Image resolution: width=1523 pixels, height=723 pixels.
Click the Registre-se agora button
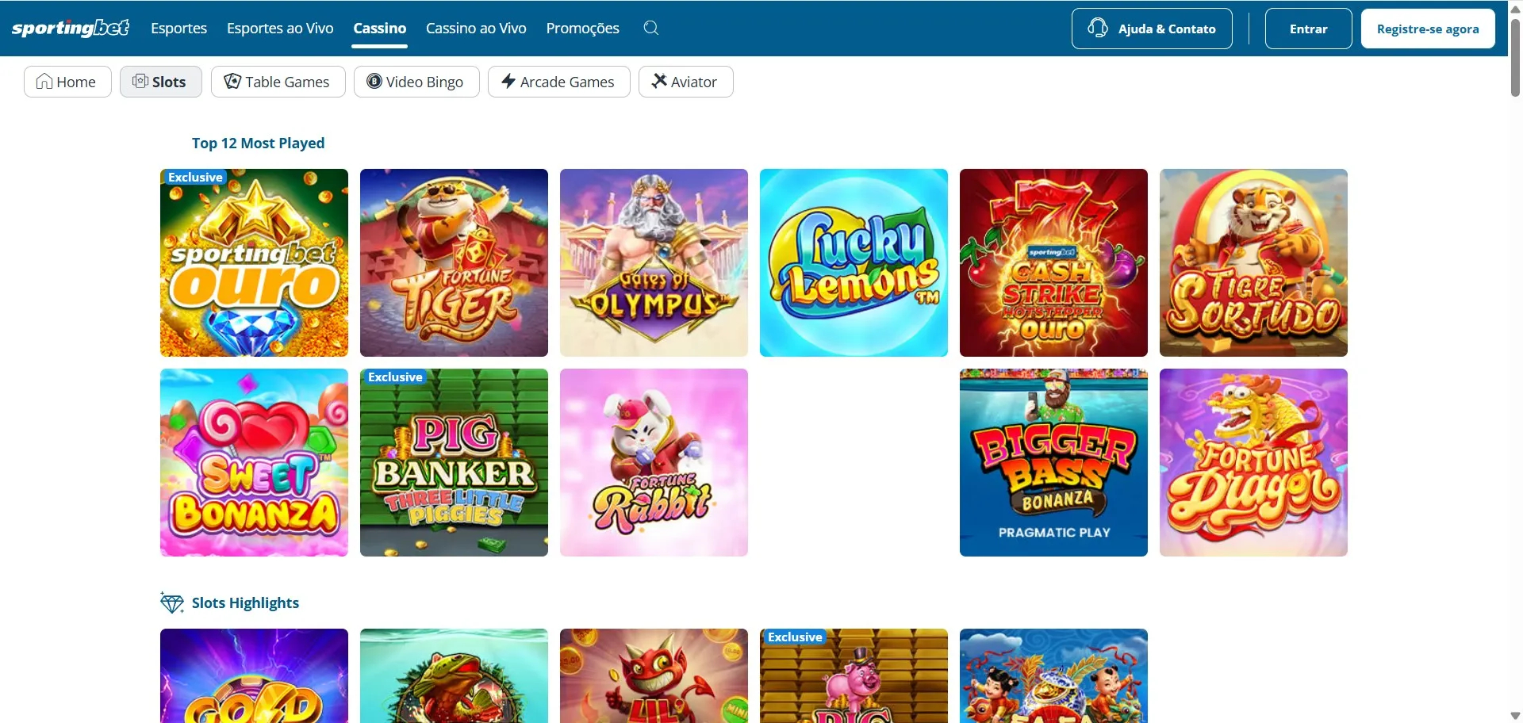pos(1427,29)
